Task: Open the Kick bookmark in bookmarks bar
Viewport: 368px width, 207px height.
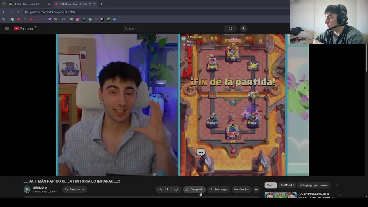Action: (x=108, y=19)
